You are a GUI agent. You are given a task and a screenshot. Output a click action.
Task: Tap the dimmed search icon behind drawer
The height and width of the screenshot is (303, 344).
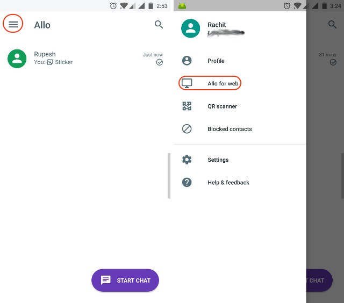pyautogui.click(x=332, y=24)
